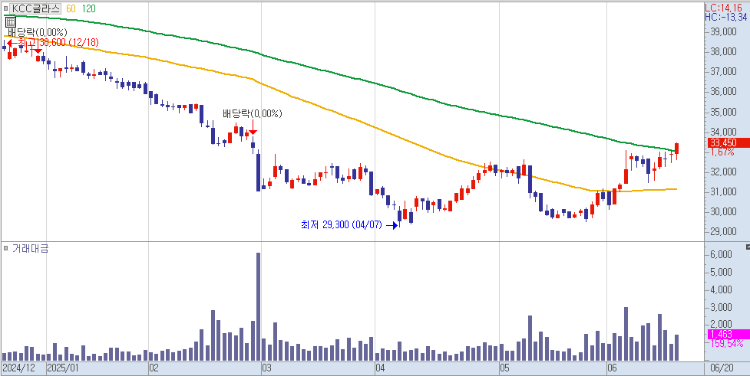Image resolution: width=750 pixels, height=376 pixels.
Task: Click the 2024/12 date axis label
Action: (x=18, y=368)
